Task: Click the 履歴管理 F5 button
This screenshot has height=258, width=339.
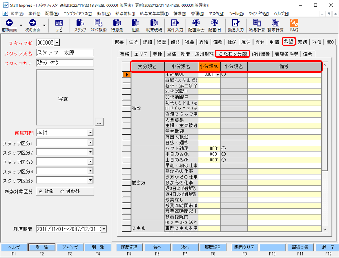Action: coord(129,247)
